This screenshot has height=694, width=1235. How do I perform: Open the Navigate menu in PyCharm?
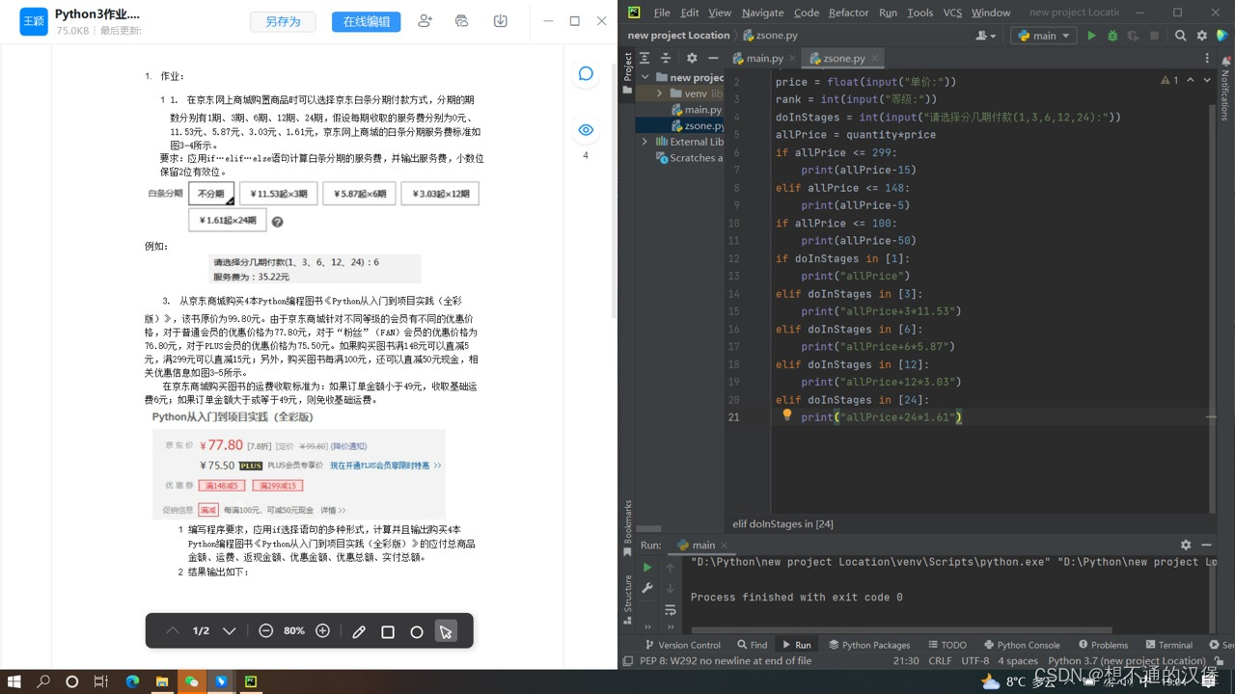click(x=762, y=13)
